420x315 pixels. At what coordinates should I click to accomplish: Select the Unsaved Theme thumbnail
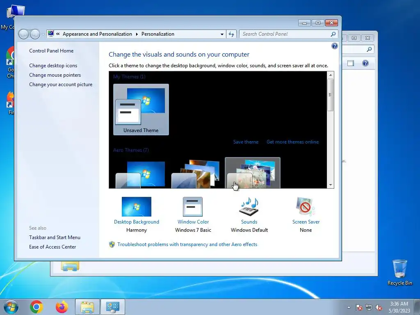[x=141, y=109]
